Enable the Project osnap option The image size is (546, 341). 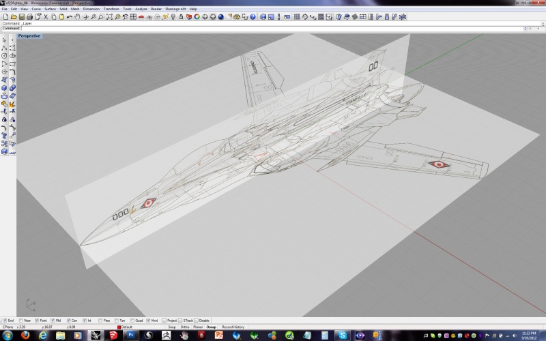(164, 321)
